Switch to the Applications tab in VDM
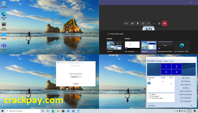 click(x=159, y=61)
